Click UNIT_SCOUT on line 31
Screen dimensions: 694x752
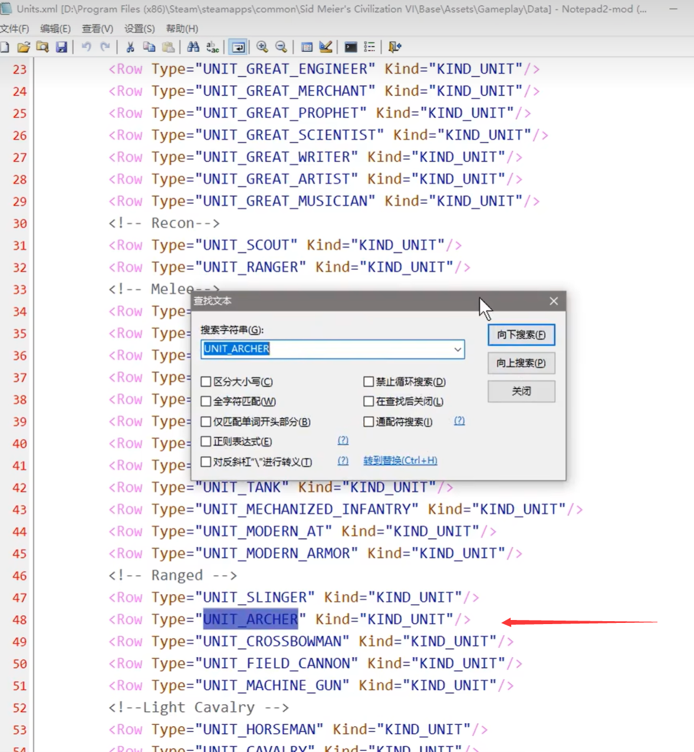[x=246, y=245]
